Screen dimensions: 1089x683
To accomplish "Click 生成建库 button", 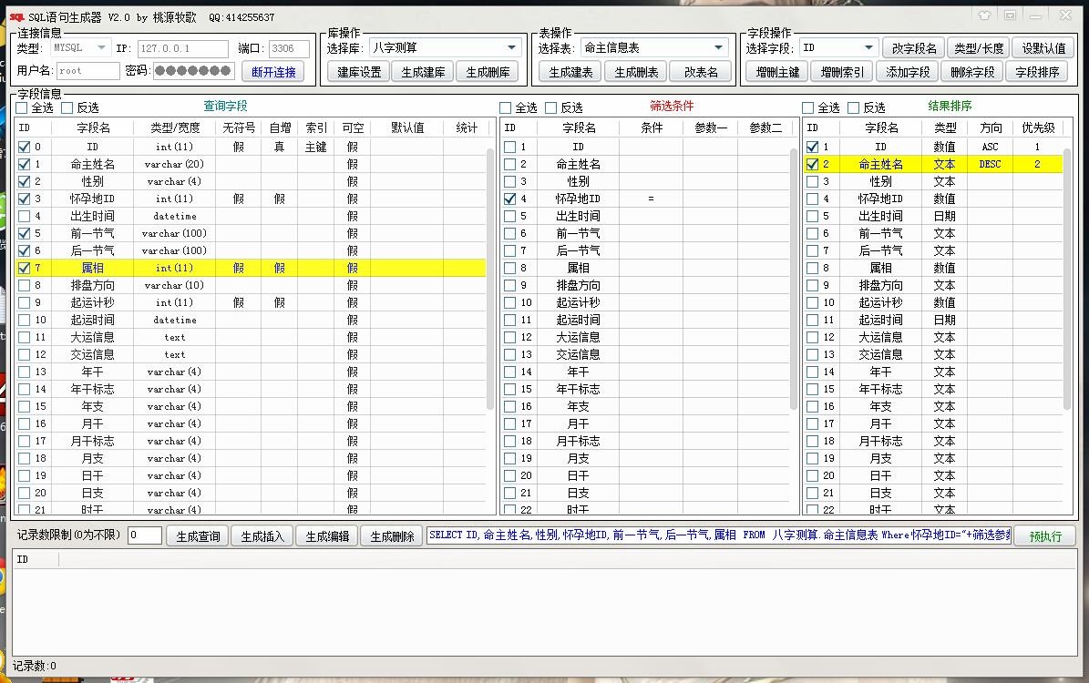I will coord(423,72).
